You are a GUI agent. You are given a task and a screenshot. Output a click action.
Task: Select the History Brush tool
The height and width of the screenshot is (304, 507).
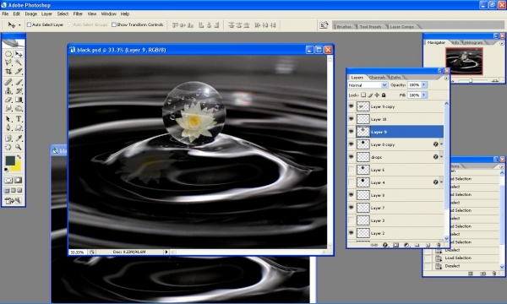click(19, 91)
